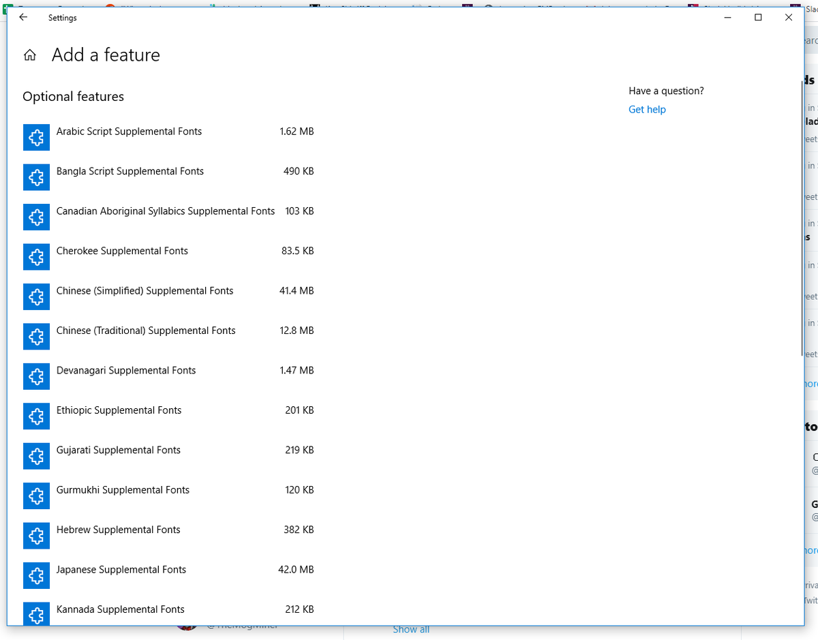
Task: Select Japanese Supplemental Fonts label
Action: point(121,570)
